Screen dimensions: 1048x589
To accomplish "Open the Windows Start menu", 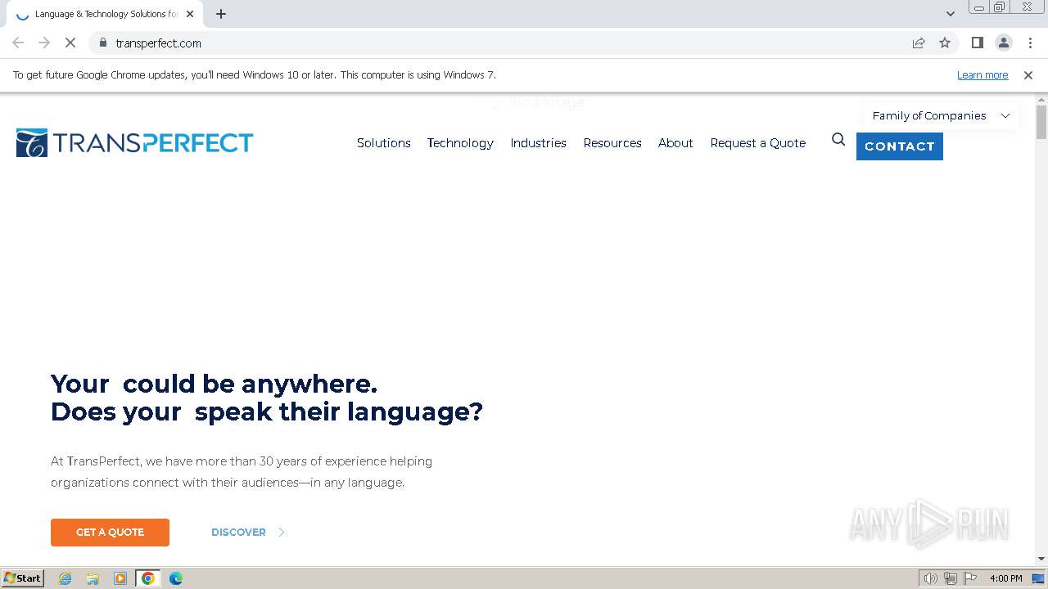I will pos(22,578).
